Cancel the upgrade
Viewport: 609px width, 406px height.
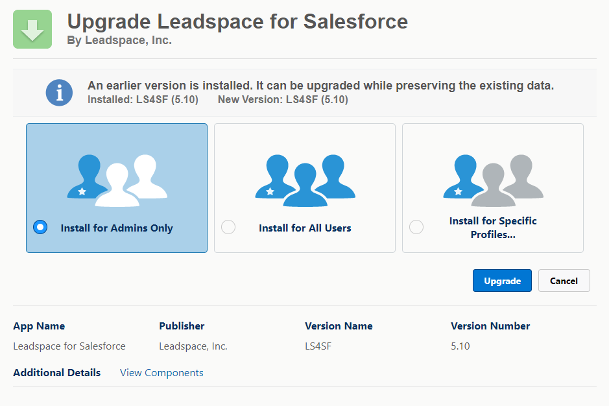pos(564,281)
